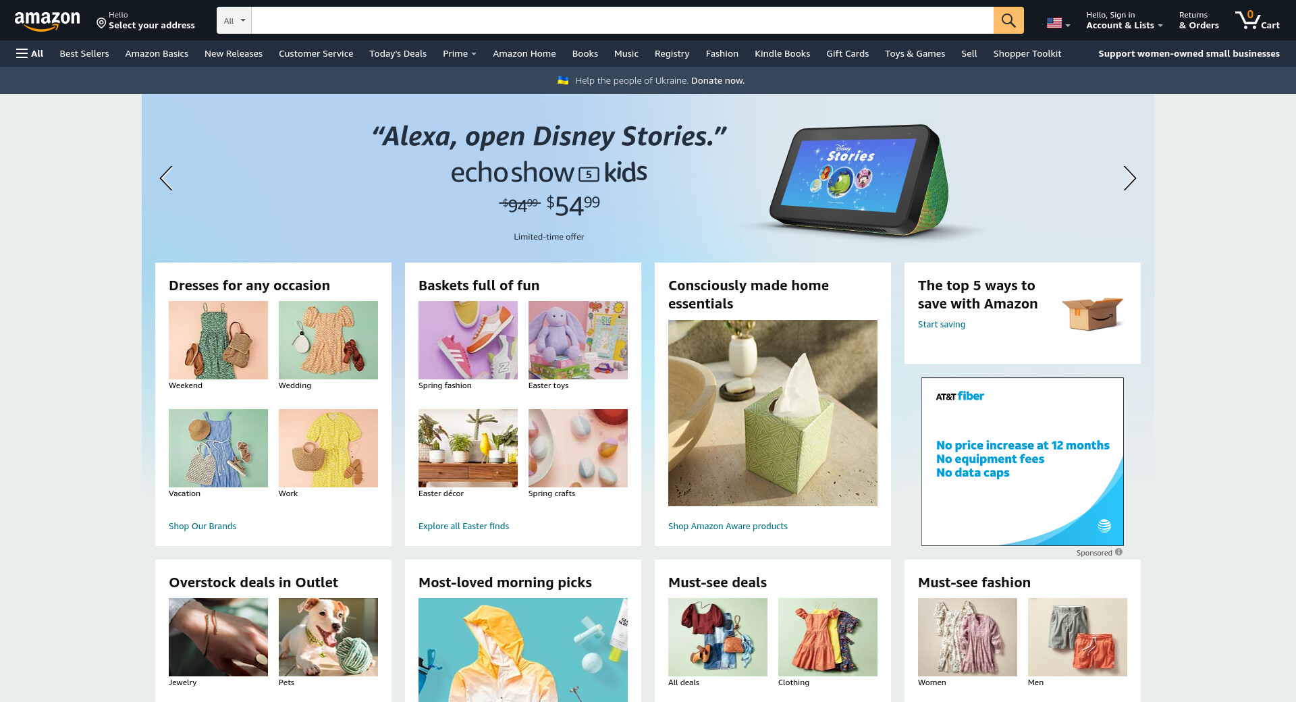This screenshot has height=702, width=1296.
Task: Open Explore all Easter finds link
Action: 464,526
